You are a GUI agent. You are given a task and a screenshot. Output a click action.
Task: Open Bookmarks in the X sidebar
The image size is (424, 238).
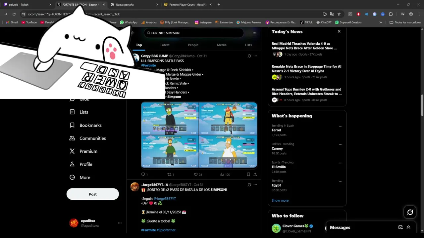(85, 125)
